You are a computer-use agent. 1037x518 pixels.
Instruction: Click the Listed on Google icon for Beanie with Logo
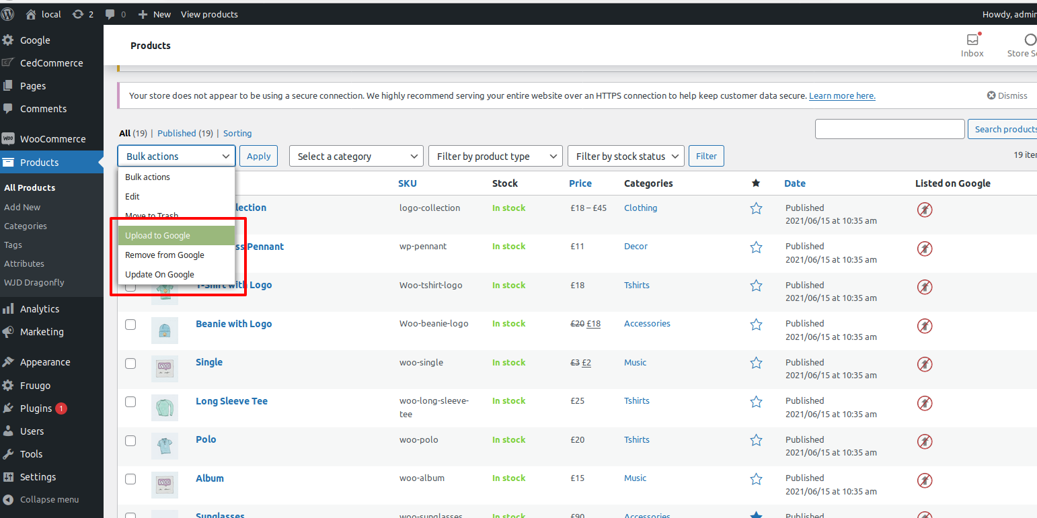coord(925,326)
